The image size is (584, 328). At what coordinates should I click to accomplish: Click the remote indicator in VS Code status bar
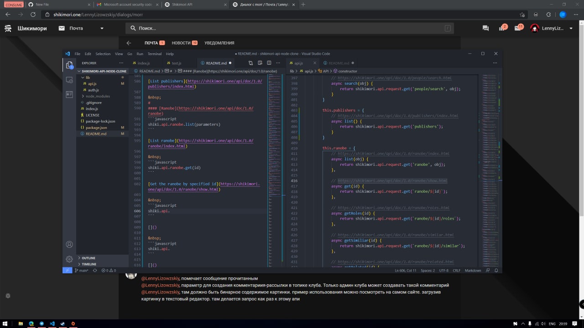(67, 270)
